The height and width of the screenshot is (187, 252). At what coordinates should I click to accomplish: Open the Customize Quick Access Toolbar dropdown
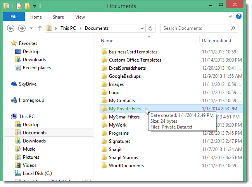tap(35, 7)
